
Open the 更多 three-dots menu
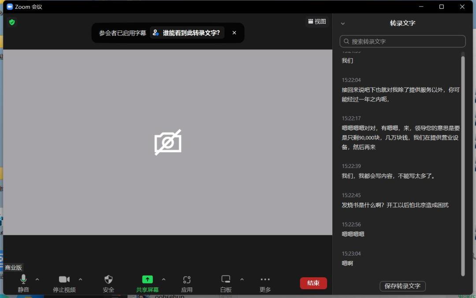point(265,283)
